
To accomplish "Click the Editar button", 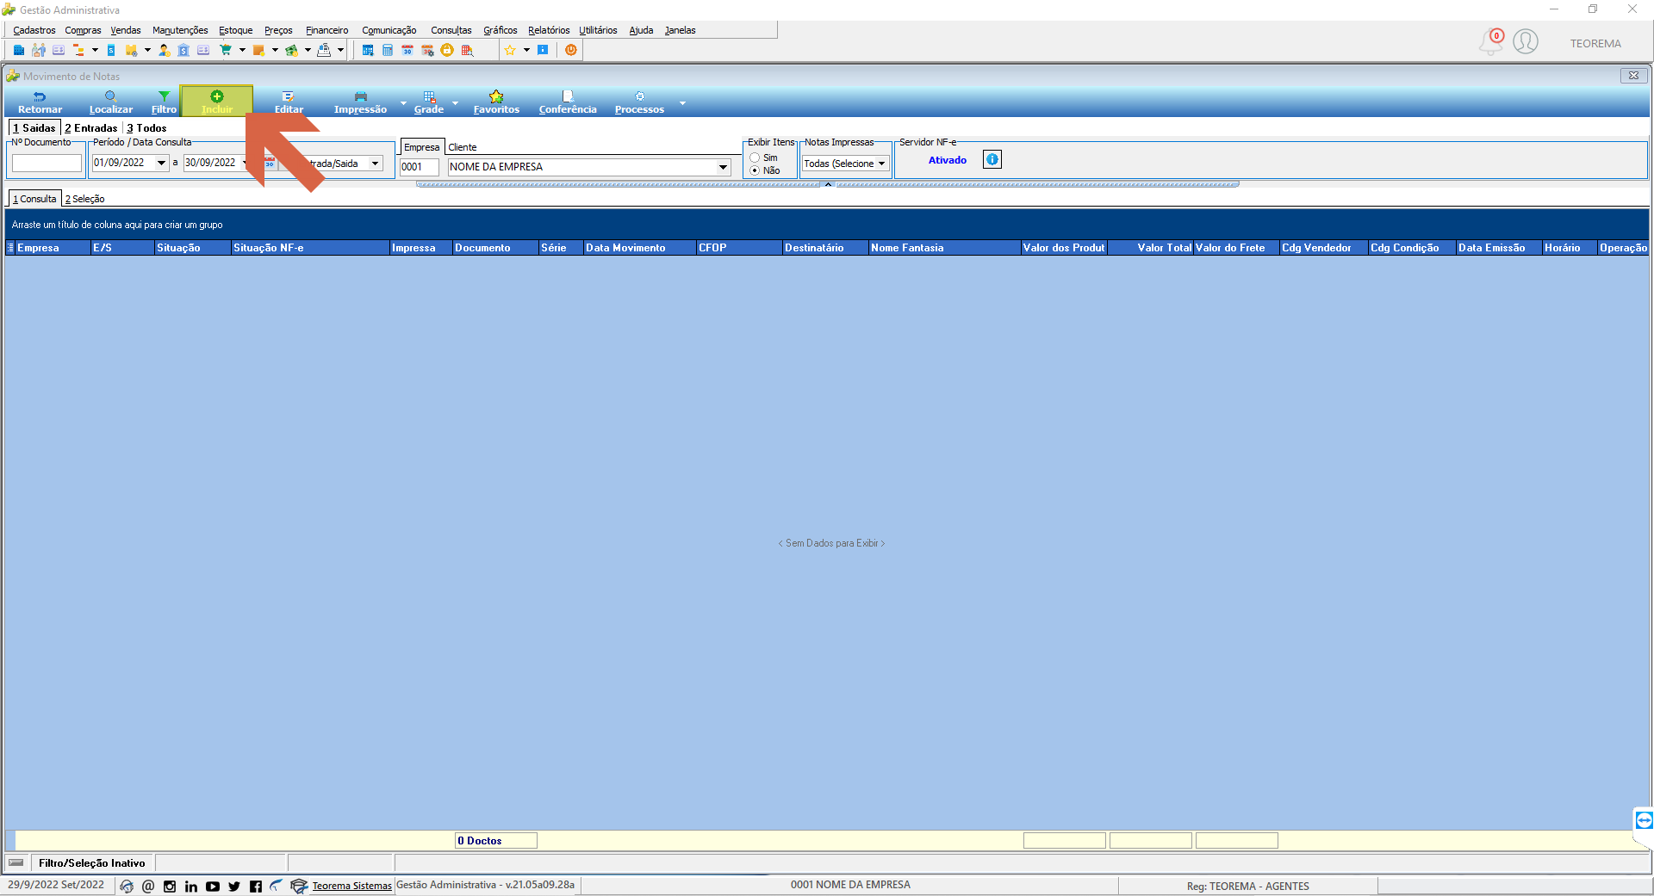I will coord(289,102).
